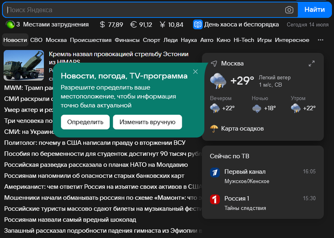Open the Мужское/Женское program
Viewport: 334px width, 238px height.
point(247,181)
